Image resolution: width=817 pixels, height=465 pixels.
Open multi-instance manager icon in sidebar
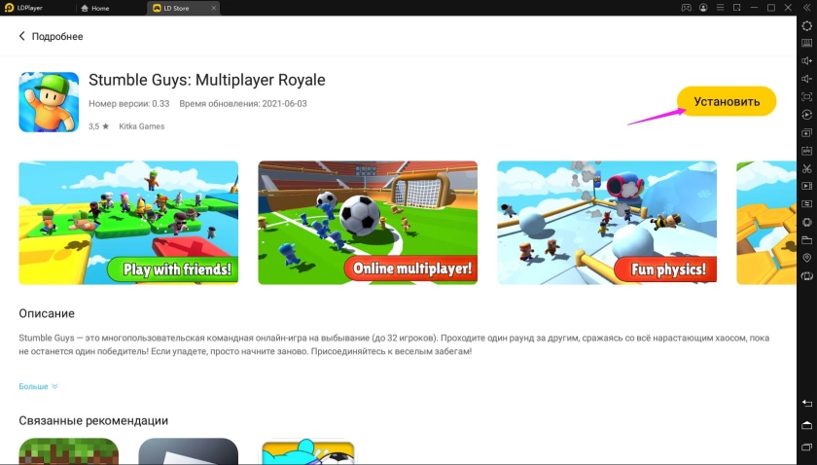coord(806,132)
